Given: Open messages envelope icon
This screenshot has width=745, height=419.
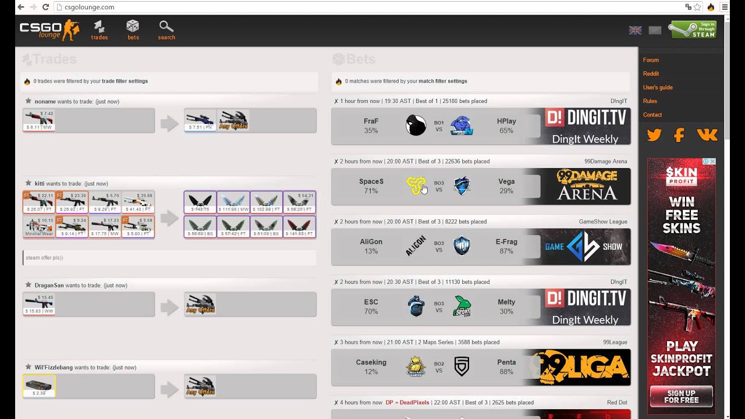Looking at the screenshot, I should click(655, 30).
